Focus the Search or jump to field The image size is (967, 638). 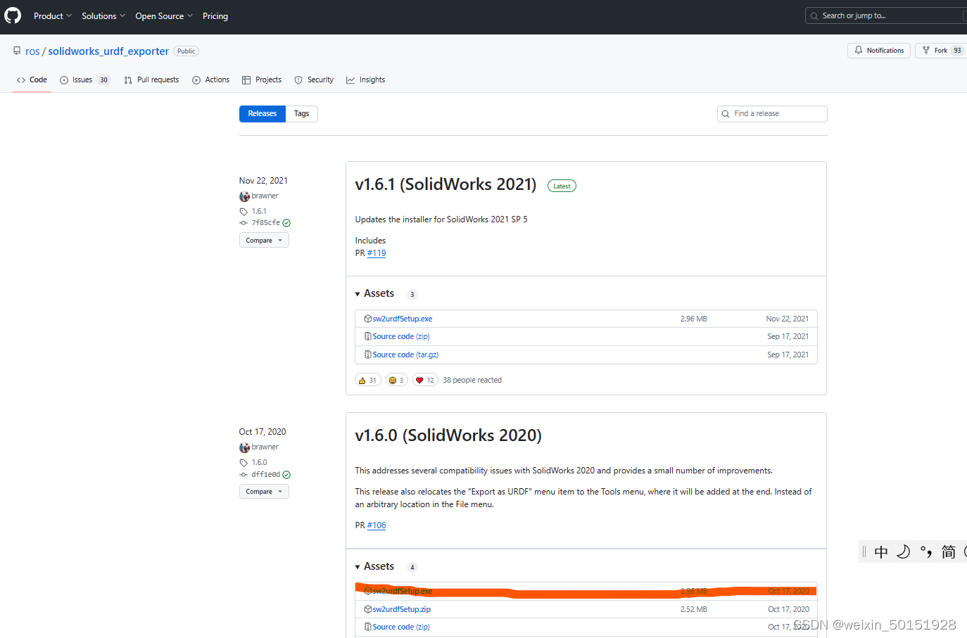pyautogui.click(x=886, y=15)
